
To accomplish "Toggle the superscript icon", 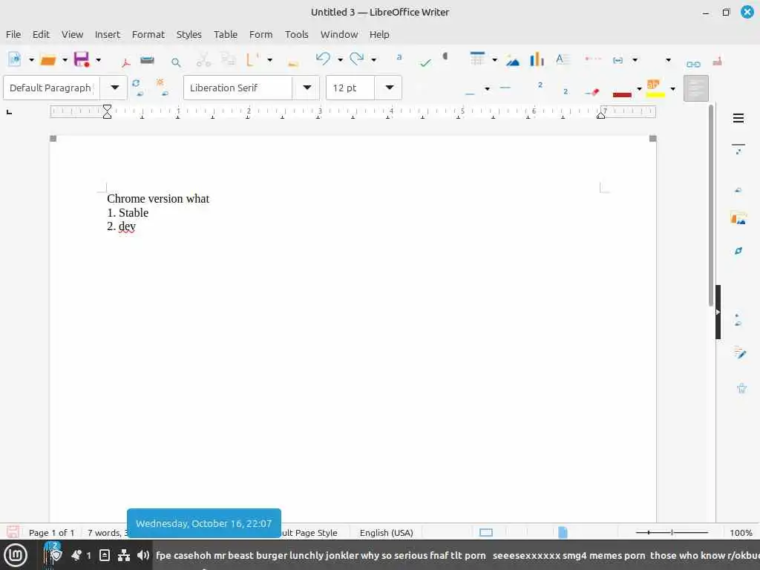I will pos(540,85).
